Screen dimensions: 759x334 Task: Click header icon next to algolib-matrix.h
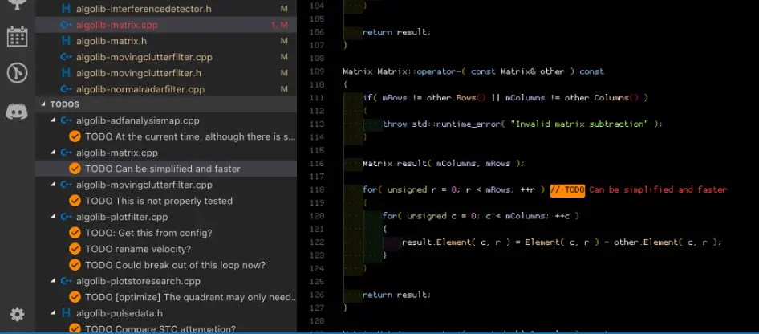click(67, 41)
